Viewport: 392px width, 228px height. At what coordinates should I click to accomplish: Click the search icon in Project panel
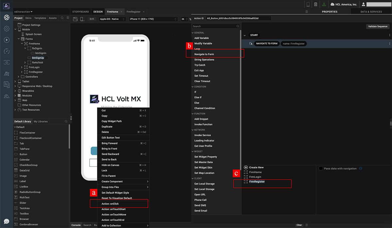click(x=62, y=18)
